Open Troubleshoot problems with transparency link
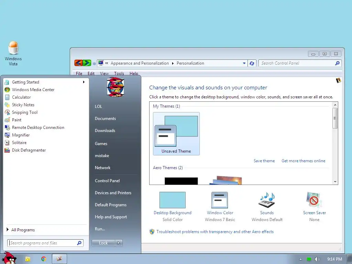This screenshot has height=264, width=352. tap(215, 232)
